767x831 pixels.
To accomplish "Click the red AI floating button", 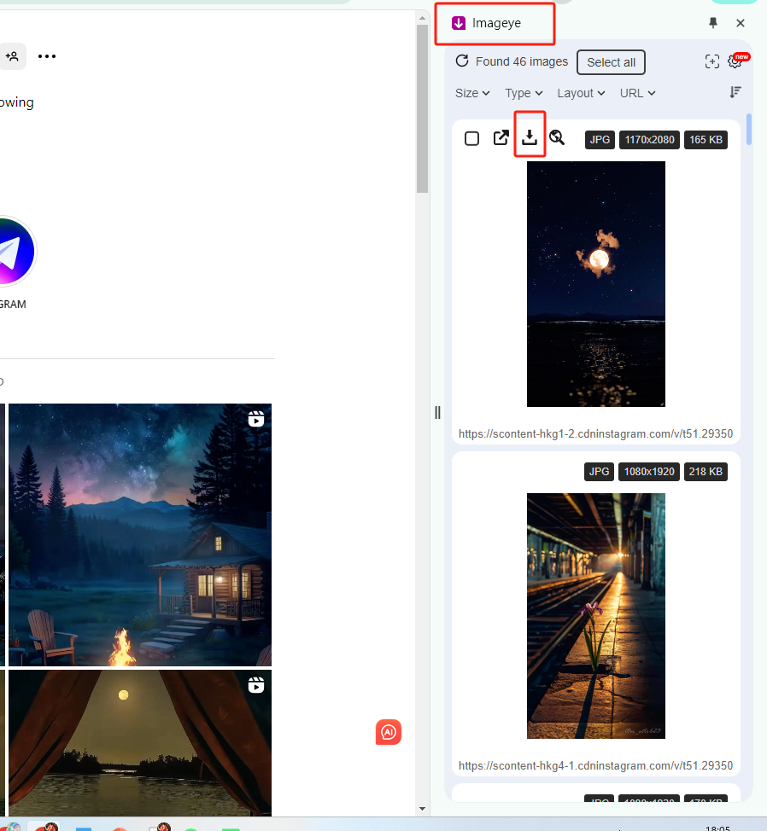I will 389,732.
